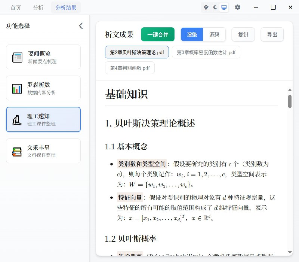Select the light theme sun icon
This screenshot has width=299, height=262.
(206, 7)
